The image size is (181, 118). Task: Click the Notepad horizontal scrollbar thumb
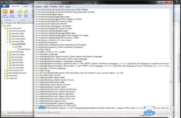48,112
